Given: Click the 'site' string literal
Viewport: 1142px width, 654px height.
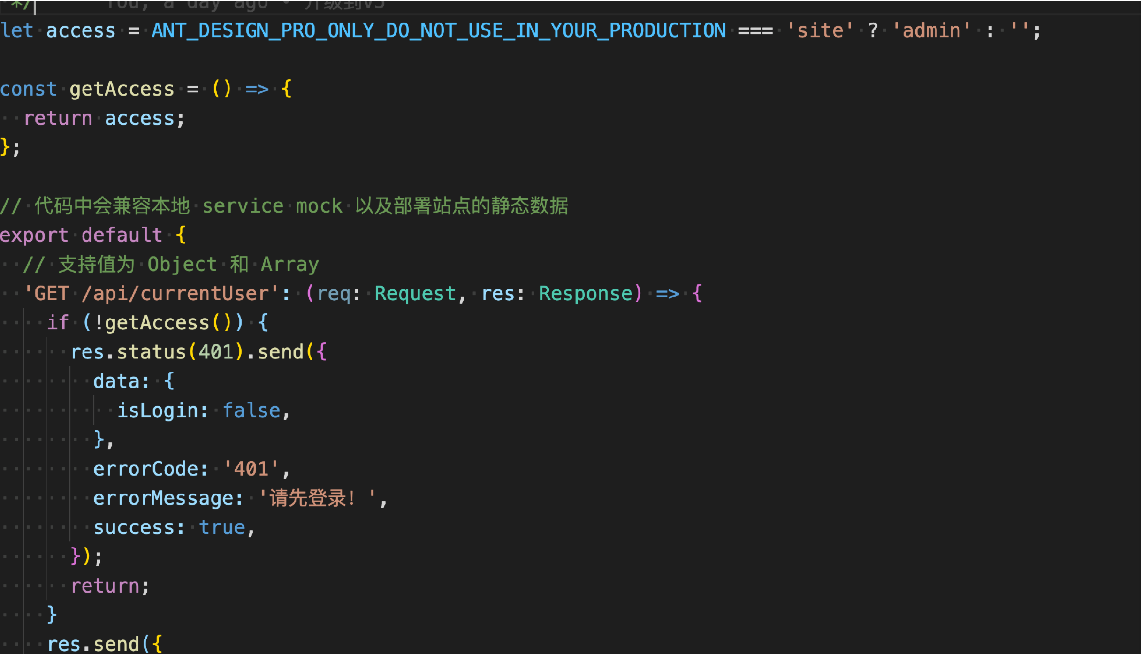Looking at the screenshot, I should pyautogui.click(x=820, y=31).
